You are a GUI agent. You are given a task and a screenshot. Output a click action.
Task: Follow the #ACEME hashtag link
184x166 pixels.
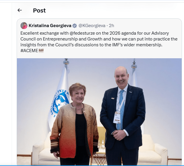[29, 51]
